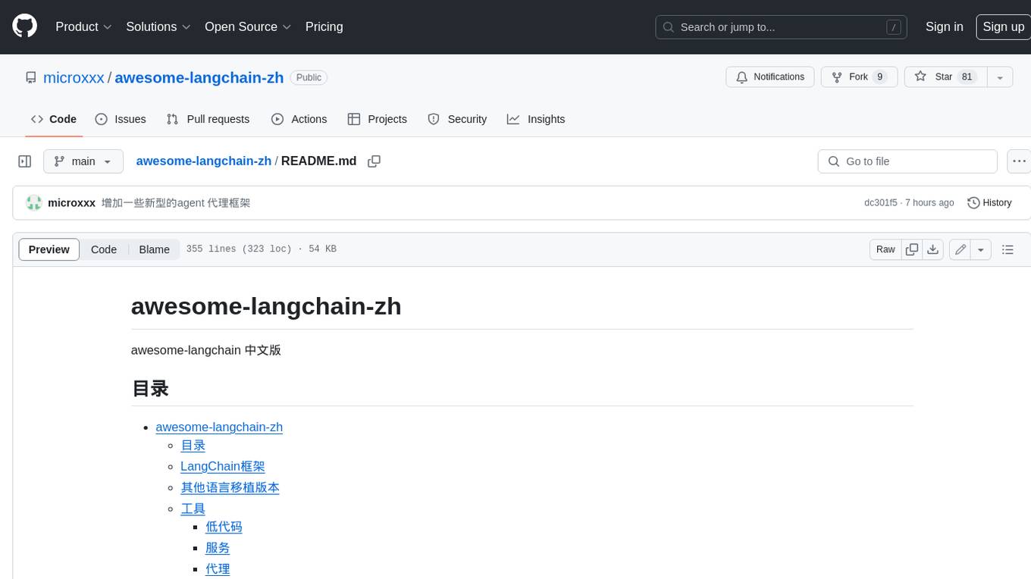Viewport: 1031px width, 579px height.
Task: Open the microxxx owner profile link
Action: coord(74,77)
